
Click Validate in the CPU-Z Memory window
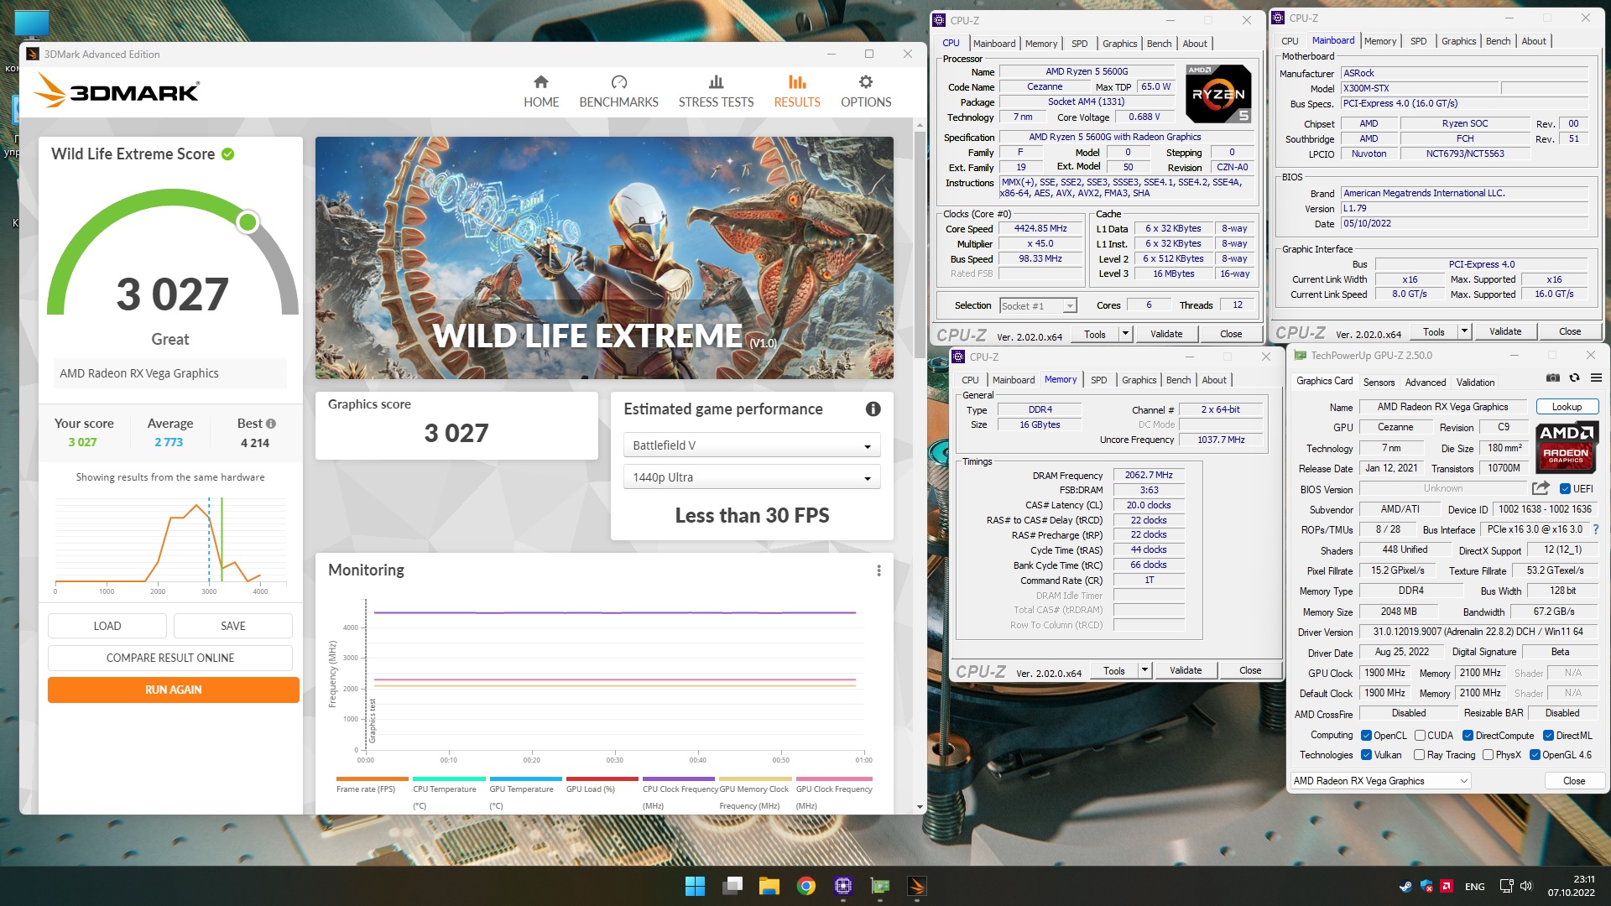(x=1186, y=670)
